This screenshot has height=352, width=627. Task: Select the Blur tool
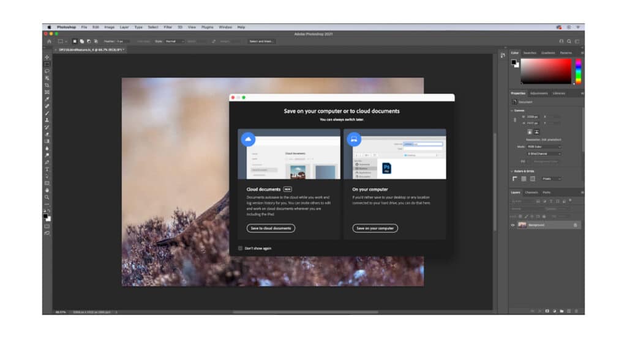(x=47, y=148)
